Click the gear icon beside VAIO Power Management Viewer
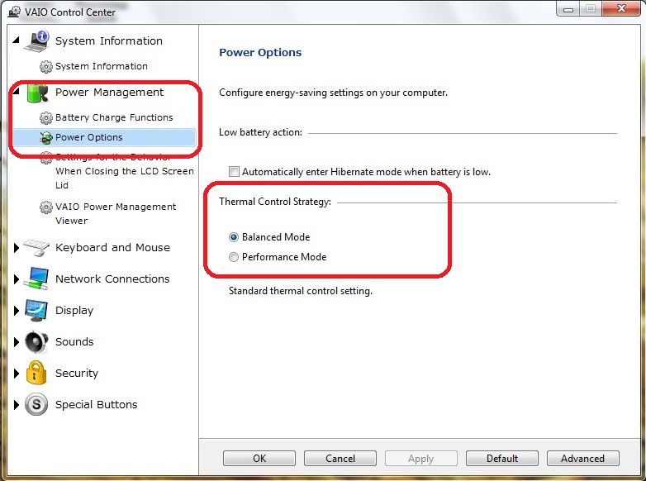 click(45, 207)
